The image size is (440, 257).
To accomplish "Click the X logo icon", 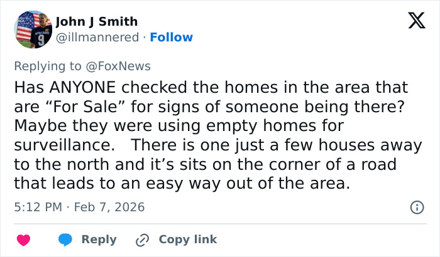I will coord(412,21).
